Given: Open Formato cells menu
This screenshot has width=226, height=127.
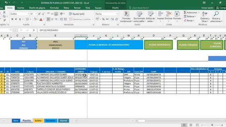Looking at the screenshot, I should click(x=177, y=17).
